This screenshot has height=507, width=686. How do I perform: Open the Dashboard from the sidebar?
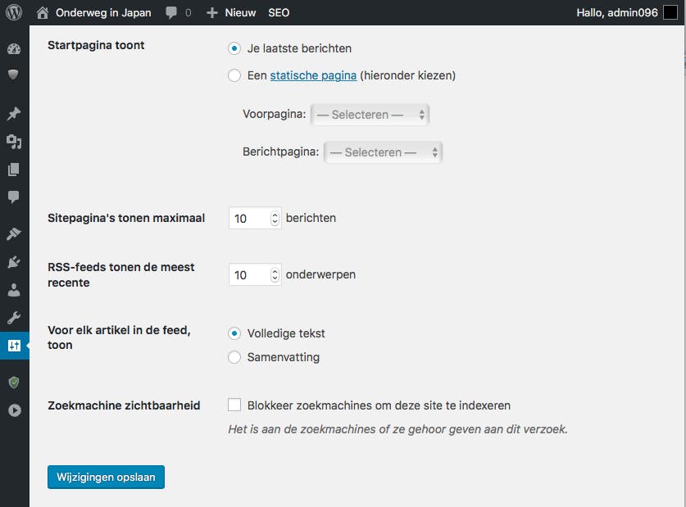(x=14, y=48)
